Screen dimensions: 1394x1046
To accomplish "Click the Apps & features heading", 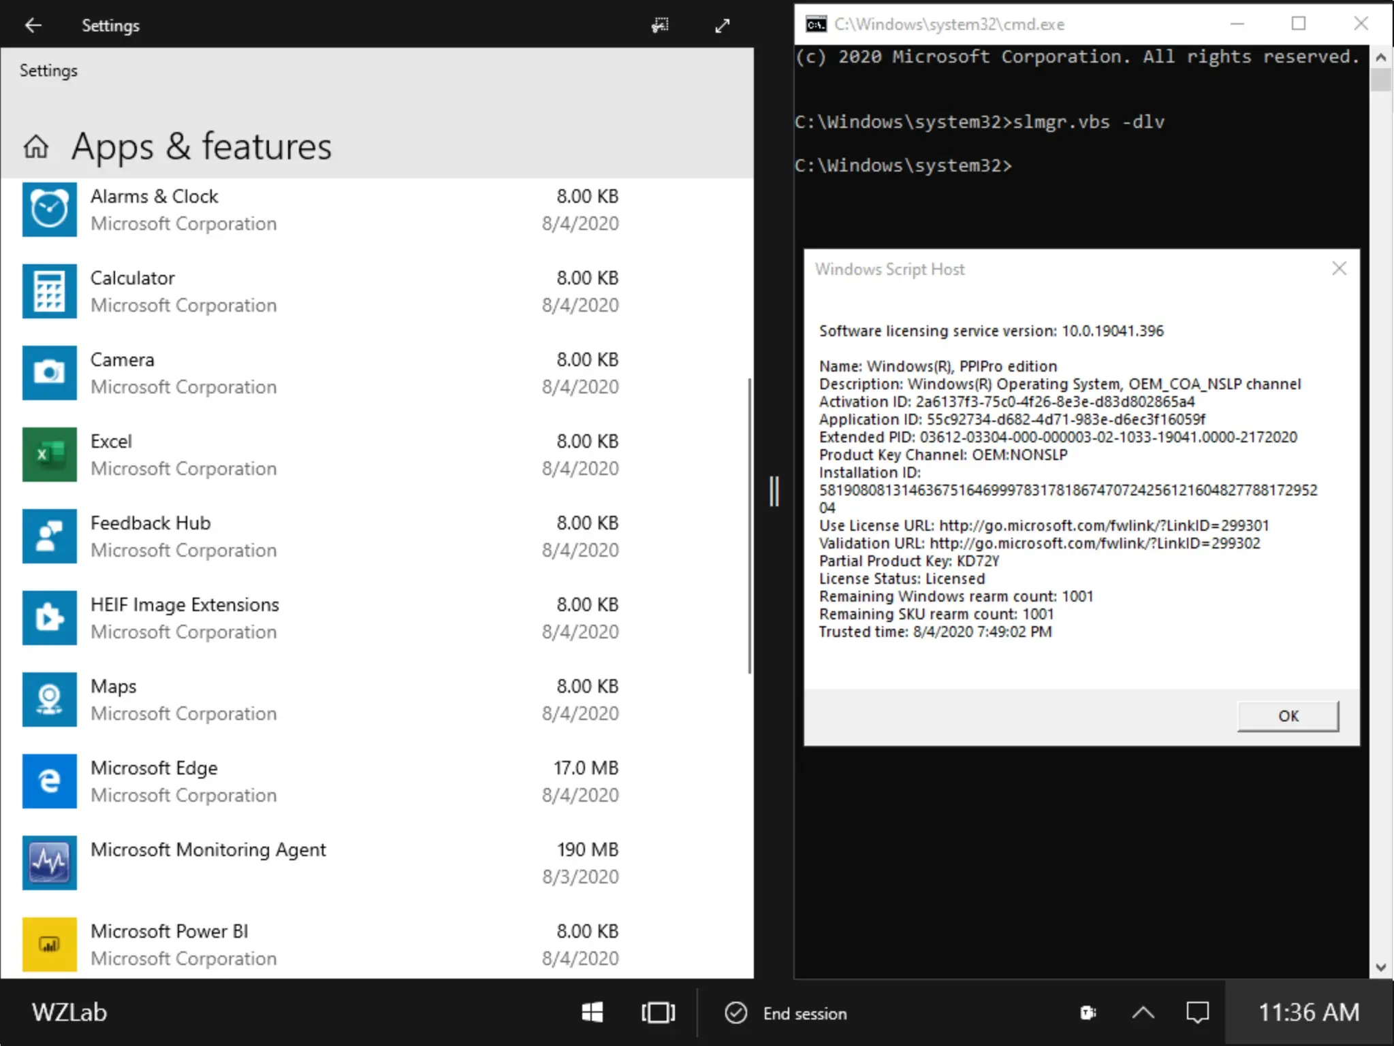I will [202, 146].
